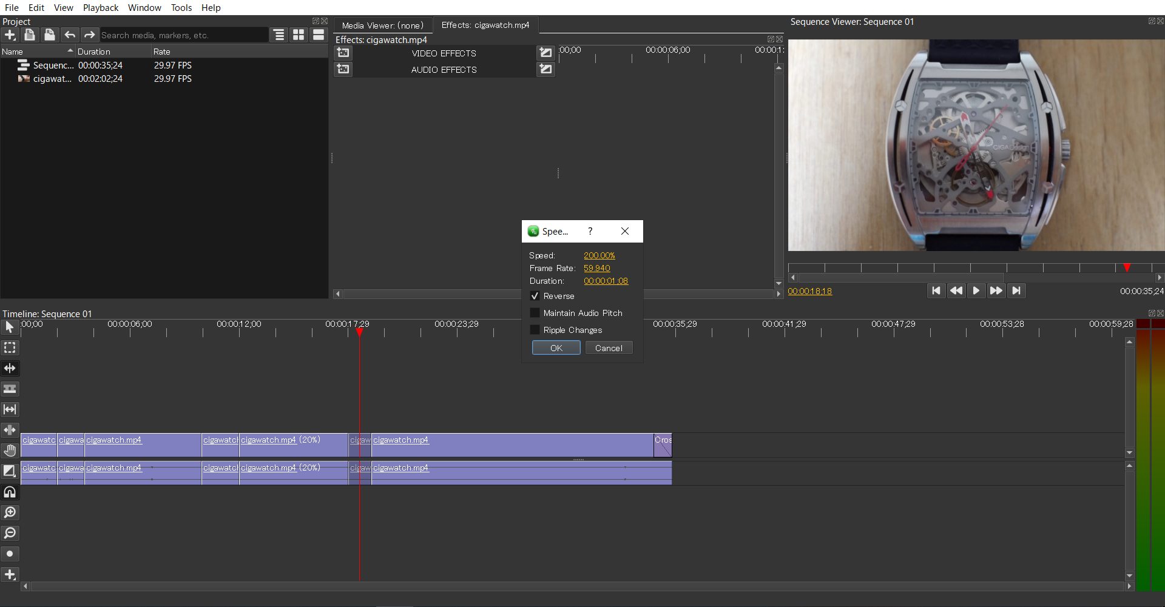Open the Tools menu
Image resolution: width=1165 pixels, height=607 pixels.
181,7
